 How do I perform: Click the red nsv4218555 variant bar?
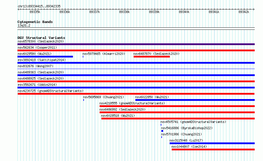(x=177, y=106)
